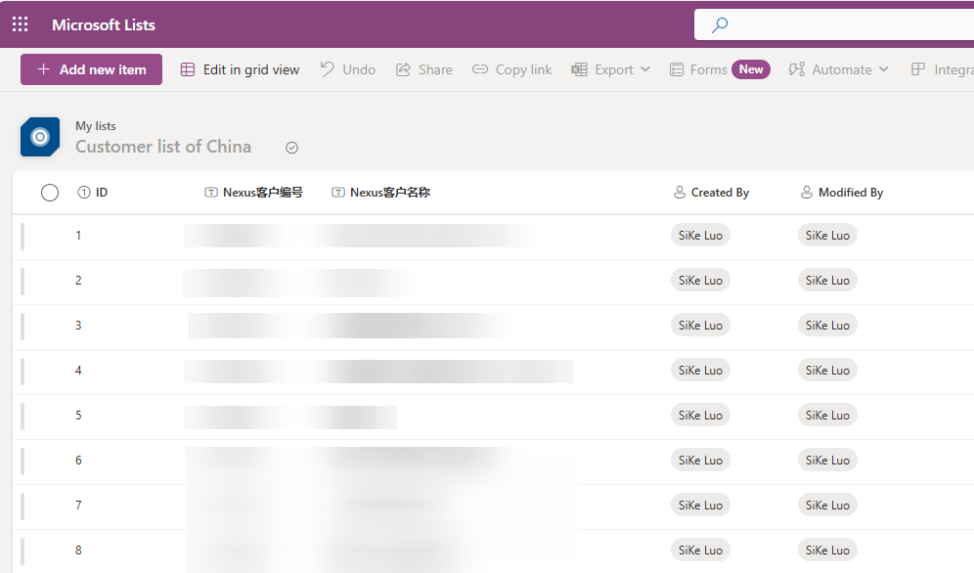This screenshot has width=974, height=573.
Task: Focus the search input box
Action: [x=833, y=24]
